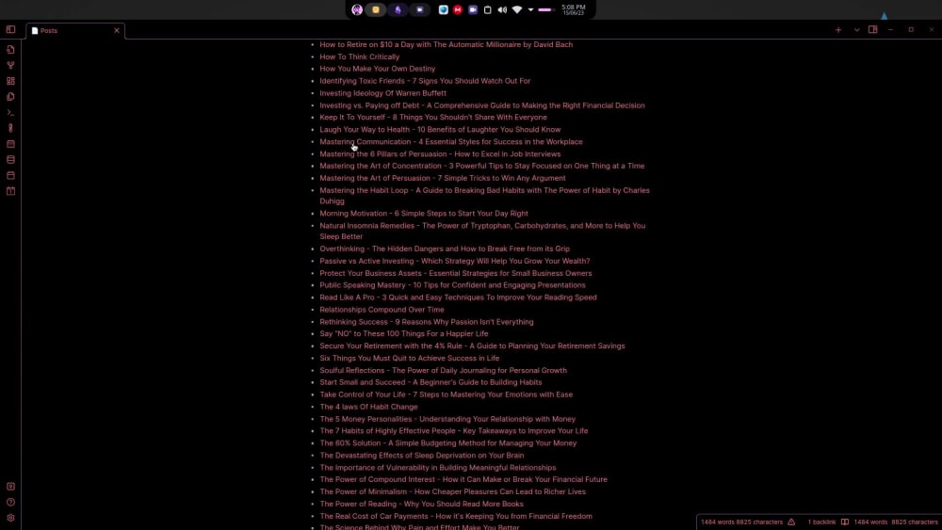
Task: Open link 'Investing Ideology Of Warren Buffett'
Action: click(382, 93)
